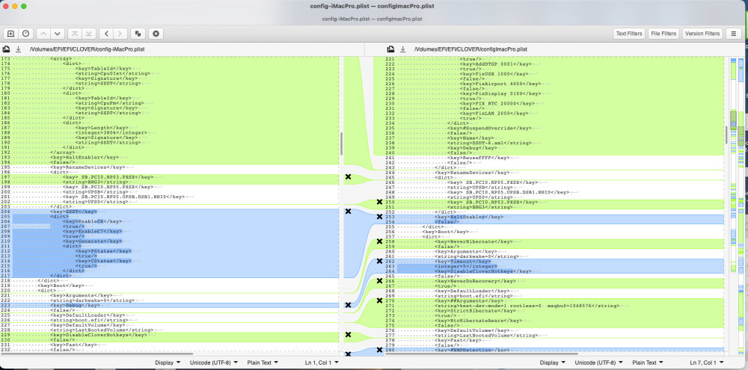Screen dimensions: 748x370
Task: Open the Ln 1, Col 1 position dropdown
Action: pyautogui.click(x=322, y=363)
